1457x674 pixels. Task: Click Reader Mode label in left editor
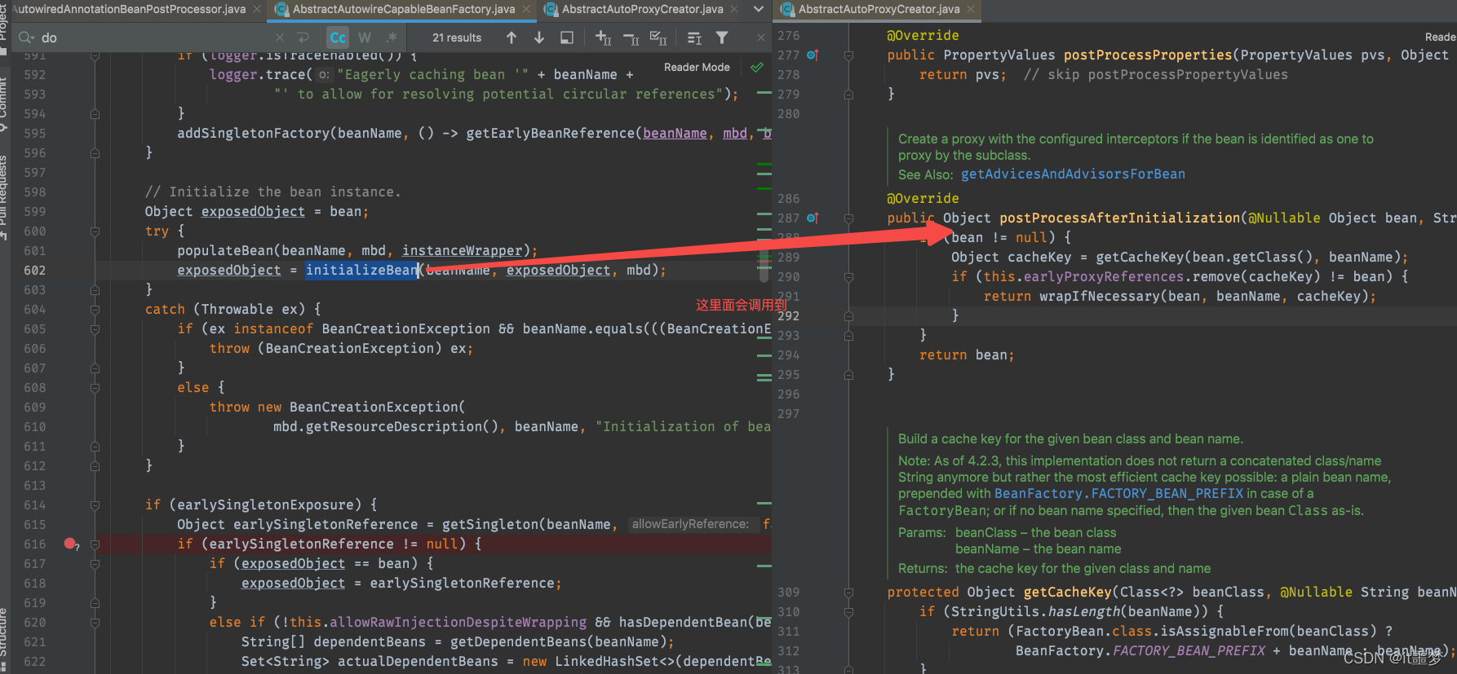click(x=697, y=67)
